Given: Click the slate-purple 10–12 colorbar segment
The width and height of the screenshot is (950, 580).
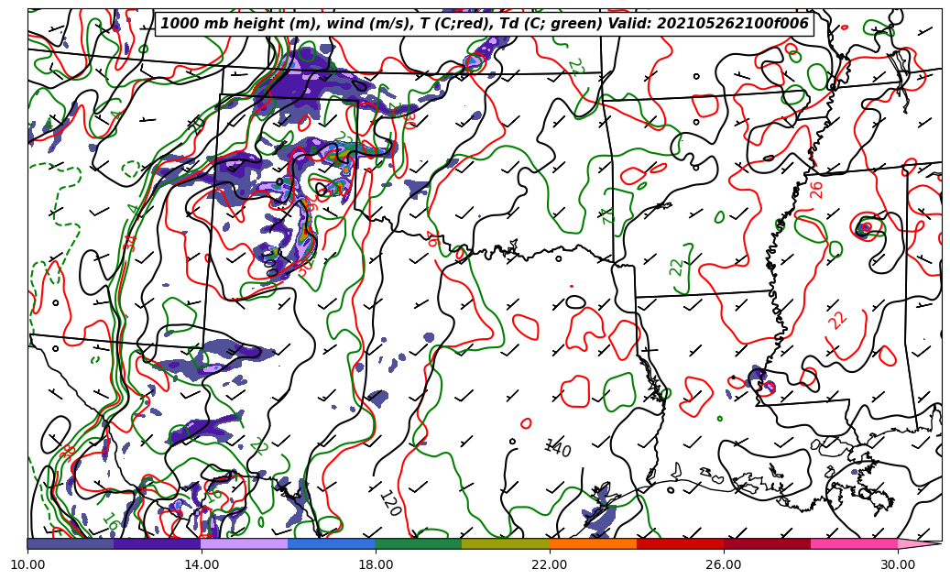Looking at the screenshot, I should [71, 543].
